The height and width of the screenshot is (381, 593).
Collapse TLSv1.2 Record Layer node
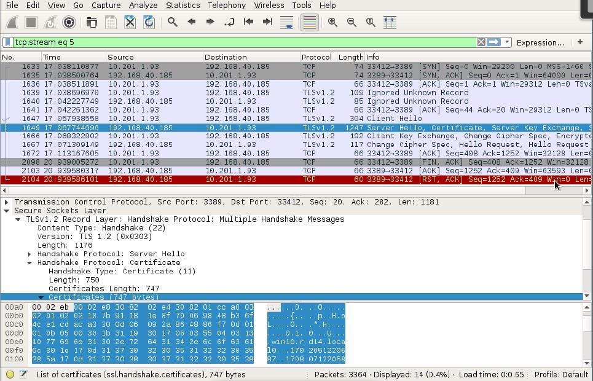(18, 219)
